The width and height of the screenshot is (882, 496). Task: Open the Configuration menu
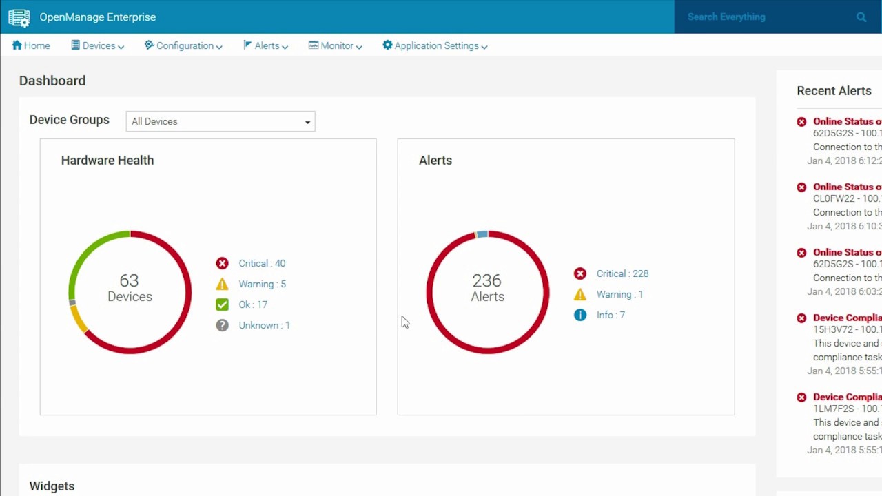(x=183, y=45)
